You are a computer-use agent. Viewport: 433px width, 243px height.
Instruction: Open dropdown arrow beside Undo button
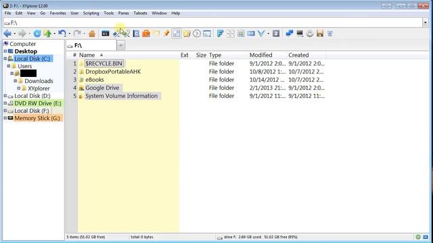point(69,34)
